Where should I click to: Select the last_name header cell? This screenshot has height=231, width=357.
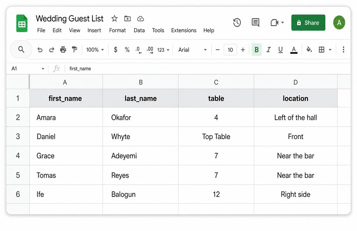click(140, 98)
